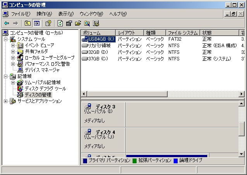Click the 正常 (システム) status cell
The height and width of the screenshot is (175, 247).
click(x=216, y=59)
